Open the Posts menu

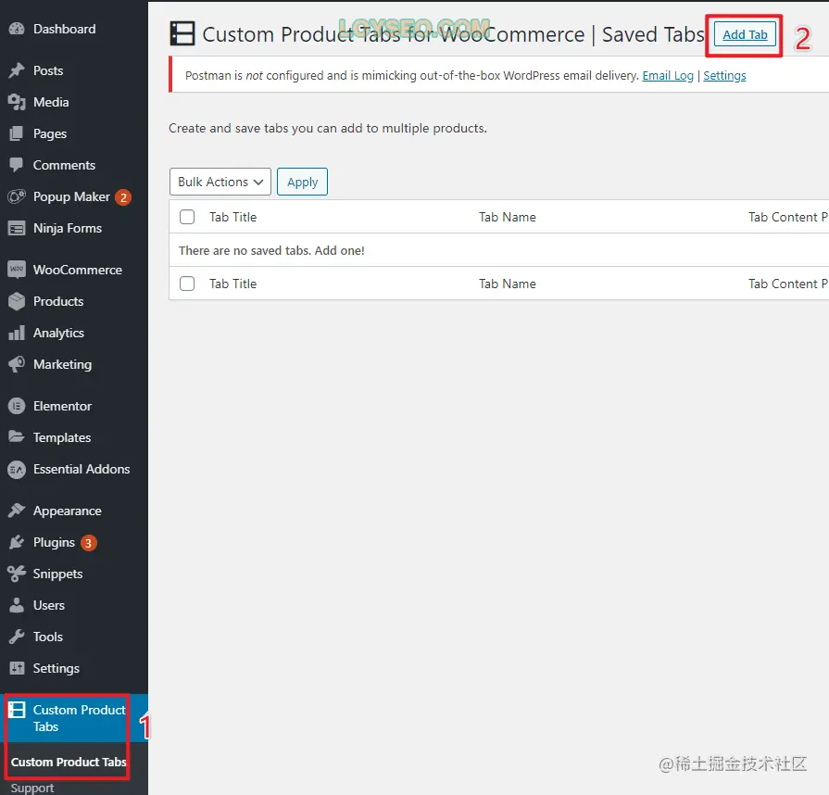point(48,70)
